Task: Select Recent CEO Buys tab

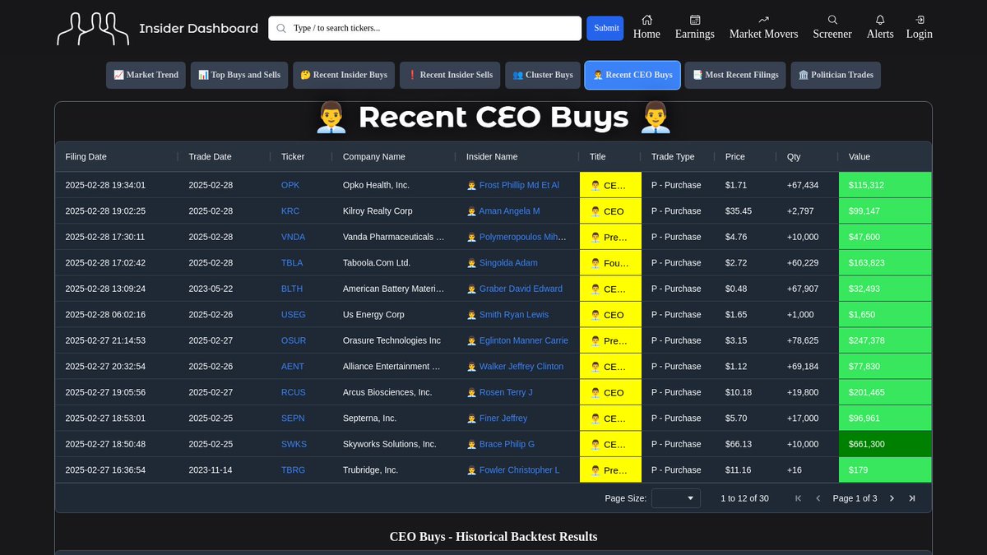Action: 633,75
